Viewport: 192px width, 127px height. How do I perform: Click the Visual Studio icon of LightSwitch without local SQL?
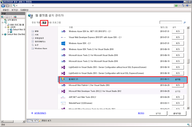[x=63, y=67]
